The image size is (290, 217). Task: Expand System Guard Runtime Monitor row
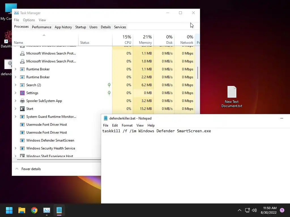(16, 117)
